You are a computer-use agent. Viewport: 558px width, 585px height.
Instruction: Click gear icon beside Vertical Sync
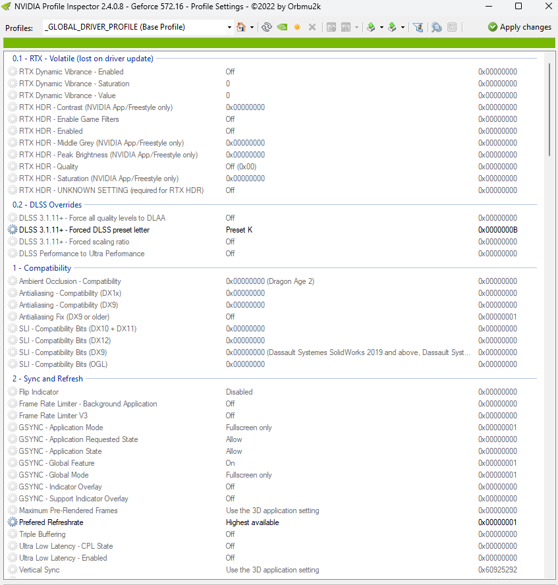(13, 570)
